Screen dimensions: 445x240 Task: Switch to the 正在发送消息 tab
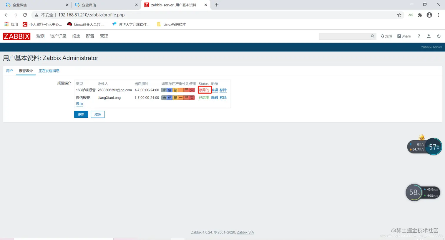click(x=49, y=71)
